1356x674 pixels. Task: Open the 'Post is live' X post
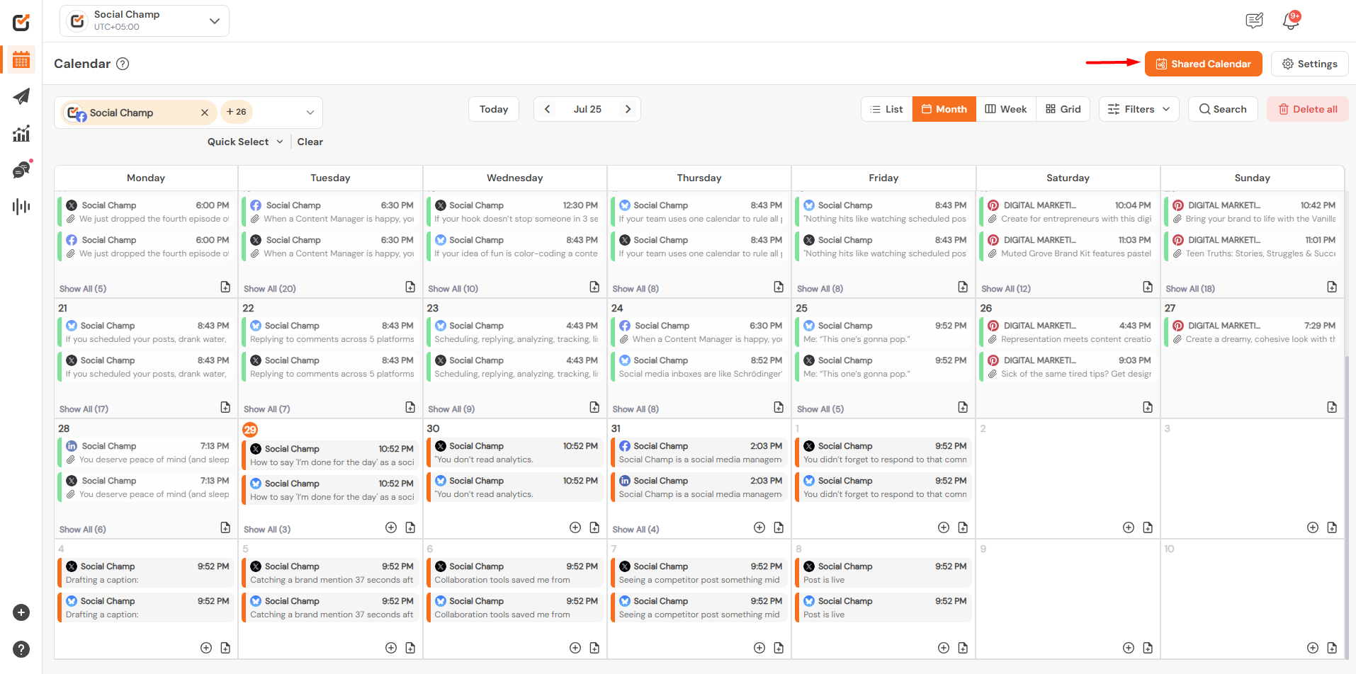[885, 573]
